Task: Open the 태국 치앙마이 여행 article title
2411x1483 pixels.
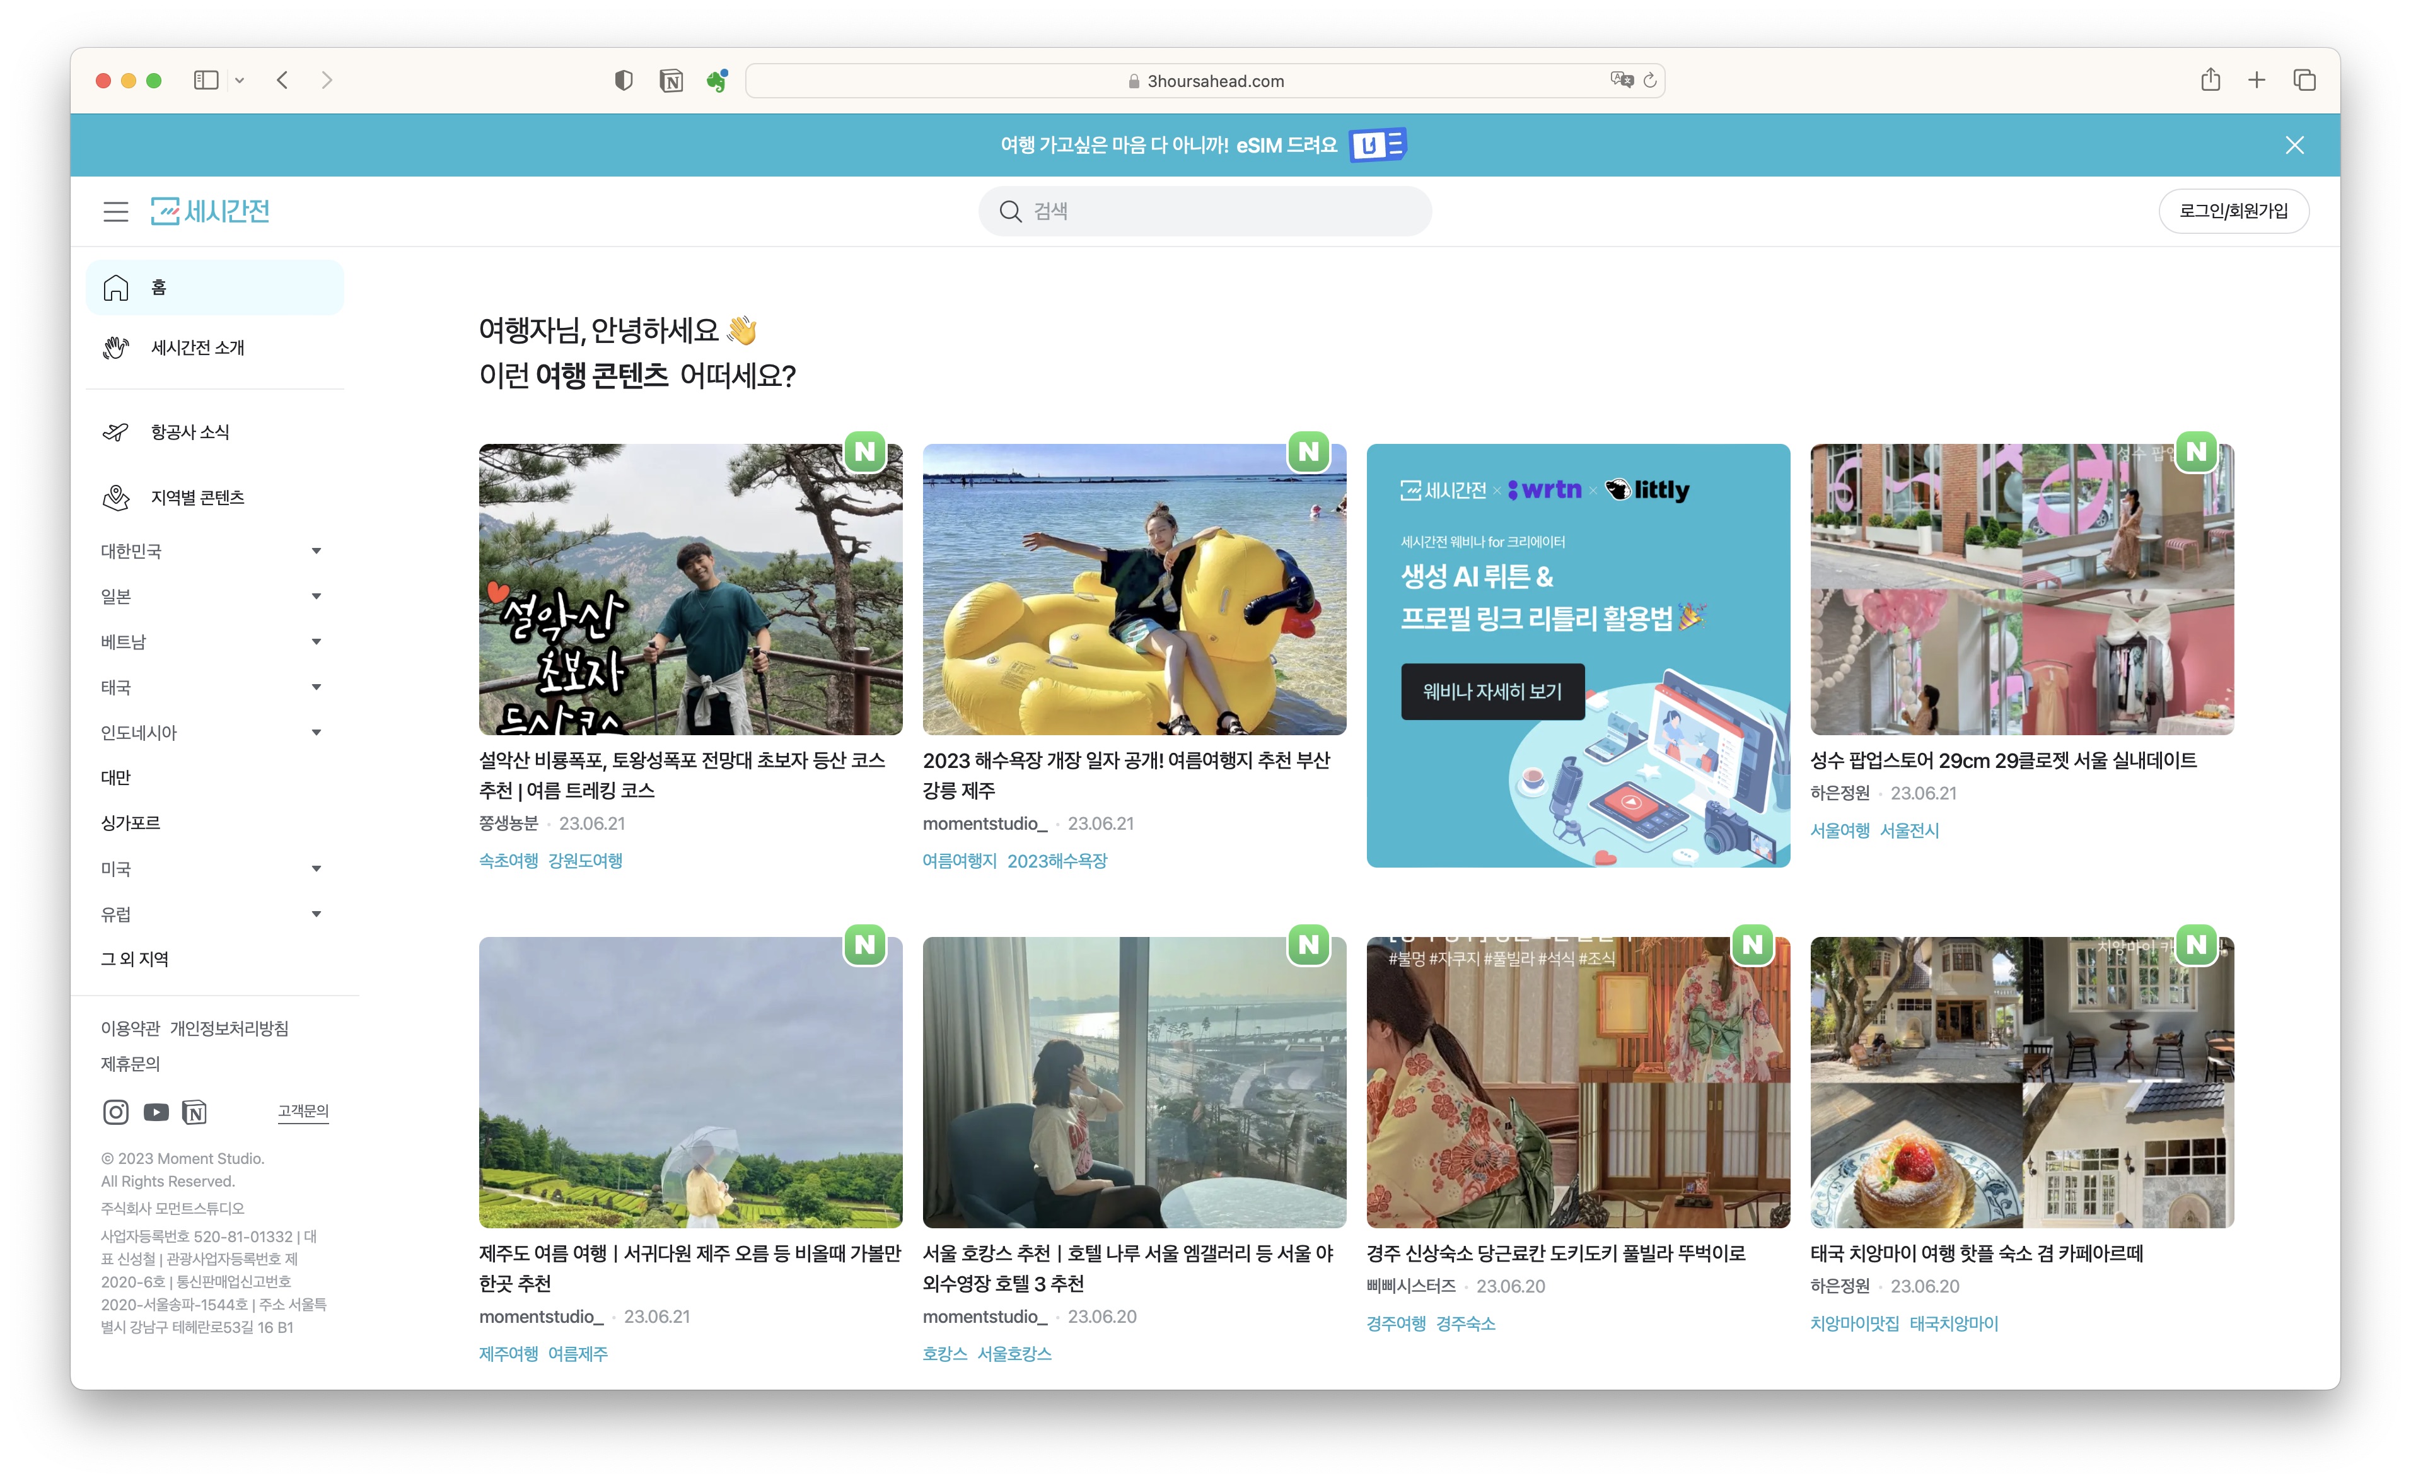Action: tap(1976, 1253)
